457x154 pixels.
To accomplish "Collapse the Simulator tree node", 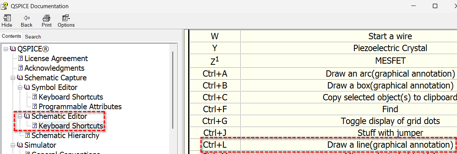I will 13,145.
